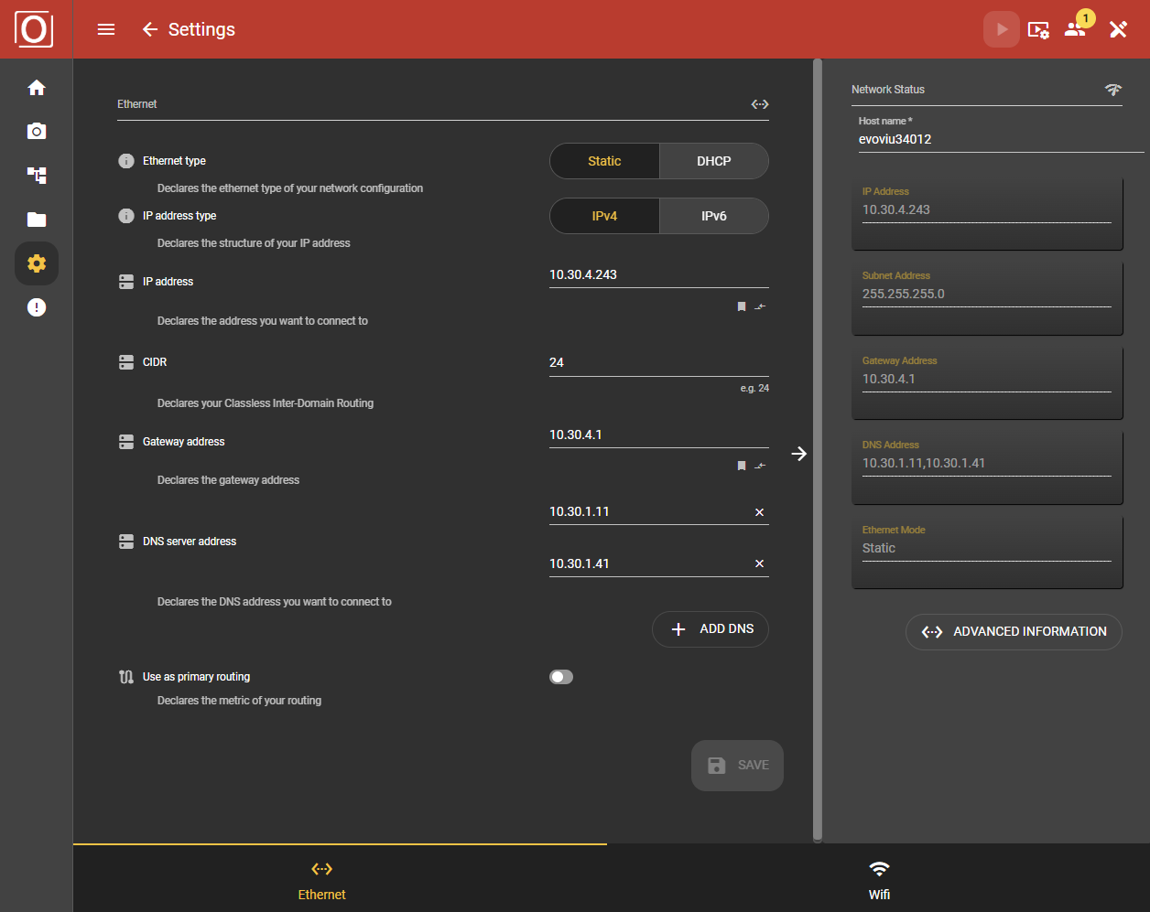
Task: Switch to the Wifi tab
Action: click(879, 879)
